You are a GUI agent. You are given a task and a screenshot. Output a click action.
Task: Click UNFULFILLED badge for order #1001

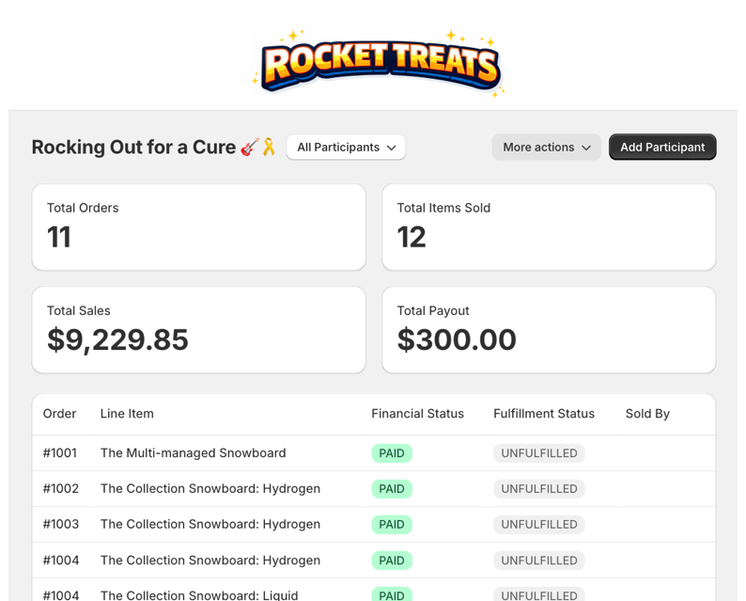[539, 453]
